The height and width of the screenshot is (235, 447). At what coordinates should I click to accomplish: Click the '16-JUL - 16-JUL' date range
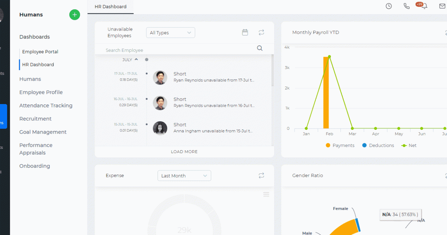click(126, 99)
